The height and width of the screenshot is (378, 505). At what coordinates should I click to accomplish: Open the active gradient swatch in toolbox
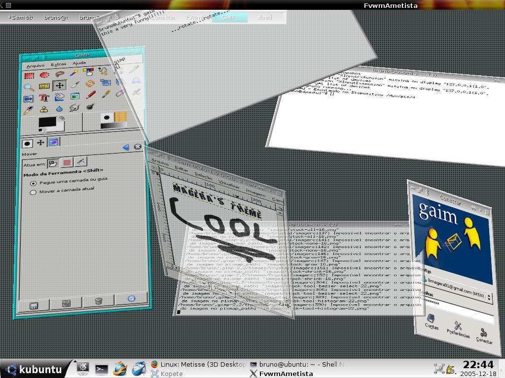[113, 126]
